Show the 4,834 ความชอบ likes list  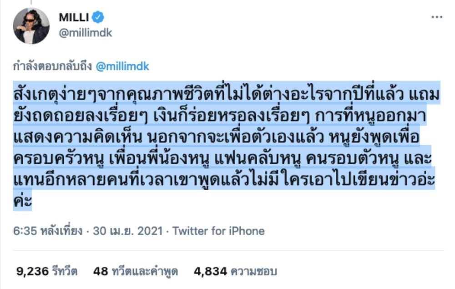pyautogui.click(x=235, y=271)
